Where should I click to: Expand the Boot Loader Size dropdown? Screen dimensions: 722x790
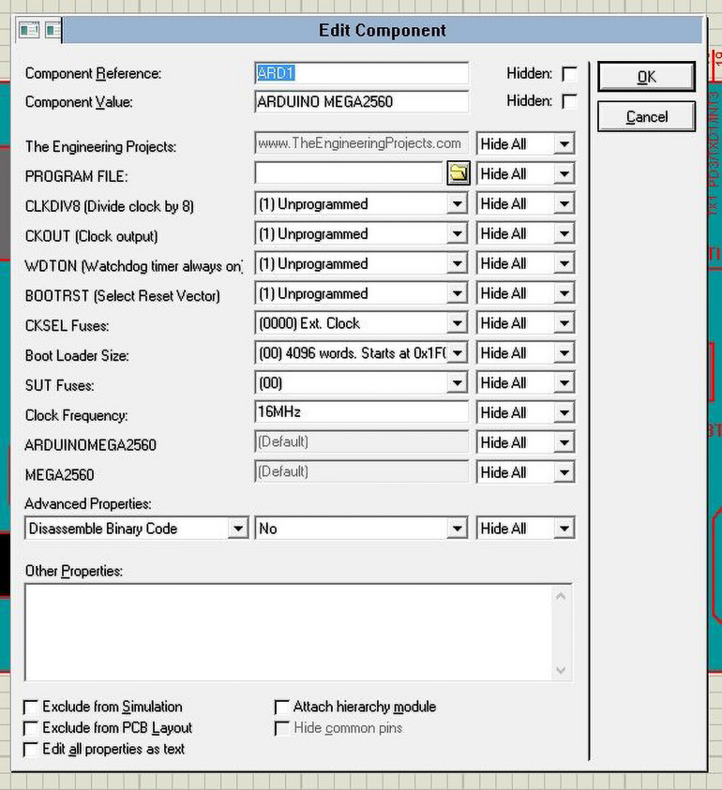coord(457,353)
